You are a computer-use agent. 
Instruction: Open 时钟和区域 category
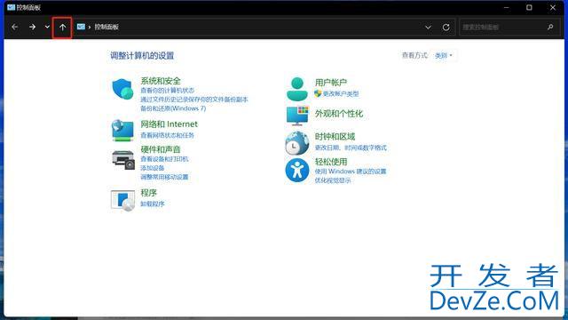(335, 137)
